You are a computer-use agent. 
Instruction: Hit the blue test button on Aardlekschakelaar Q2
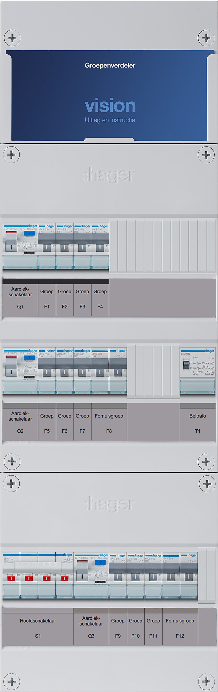(x=29, y=358)
